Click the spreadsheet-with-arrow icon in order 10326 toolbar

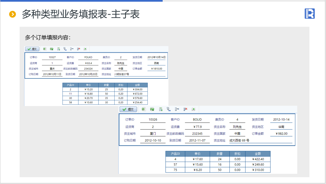[152, 109]
